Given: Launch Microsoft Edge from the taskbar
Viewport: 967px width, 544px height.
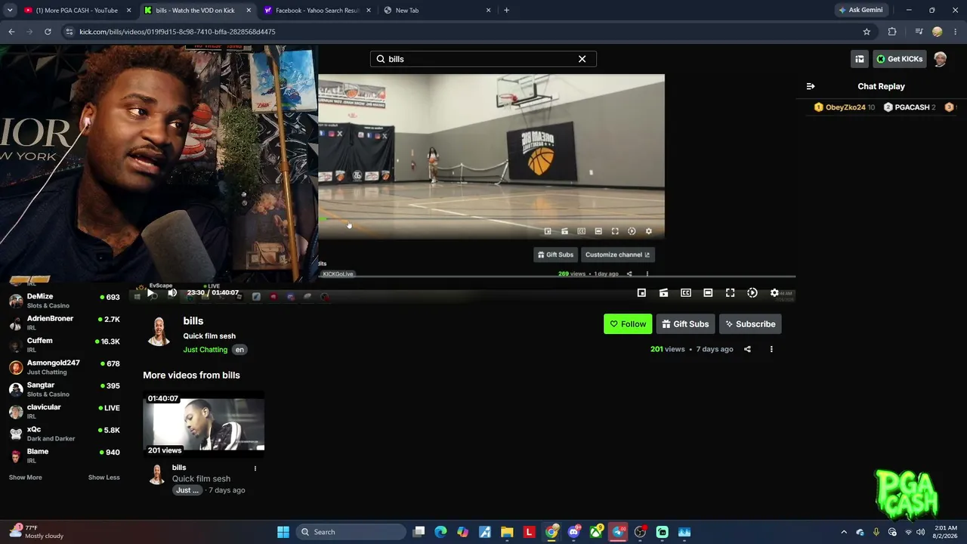Looking at the screenshot, I should coord(440,532).
